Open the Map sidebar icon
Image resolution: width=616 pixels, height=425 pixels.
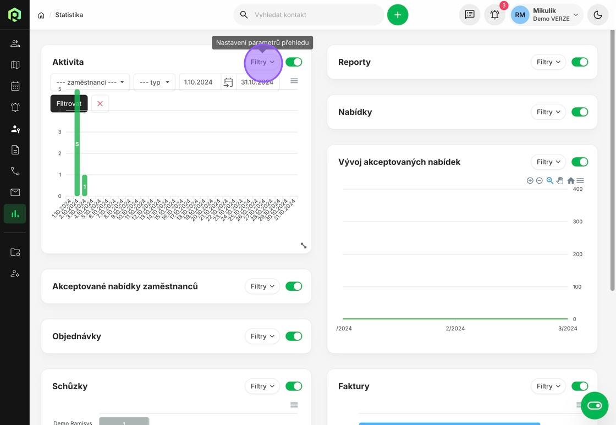(15, 65)
